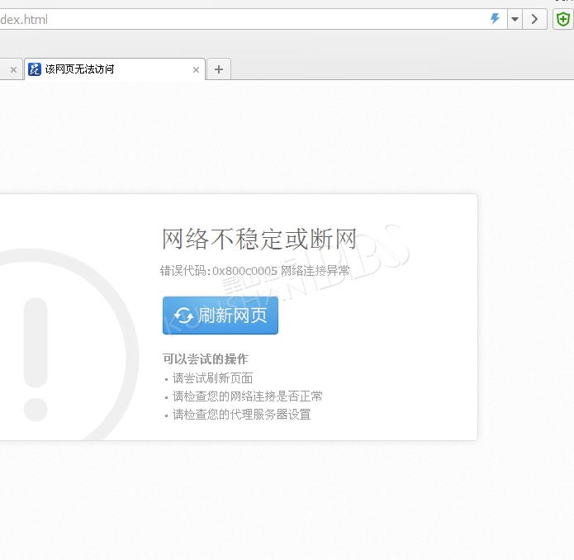Image resolution: width=574 pixels, height=560 pixels.
Task: Click the 请检查您的网络连接是否正常 suggestion
Action: click(247, 396)
